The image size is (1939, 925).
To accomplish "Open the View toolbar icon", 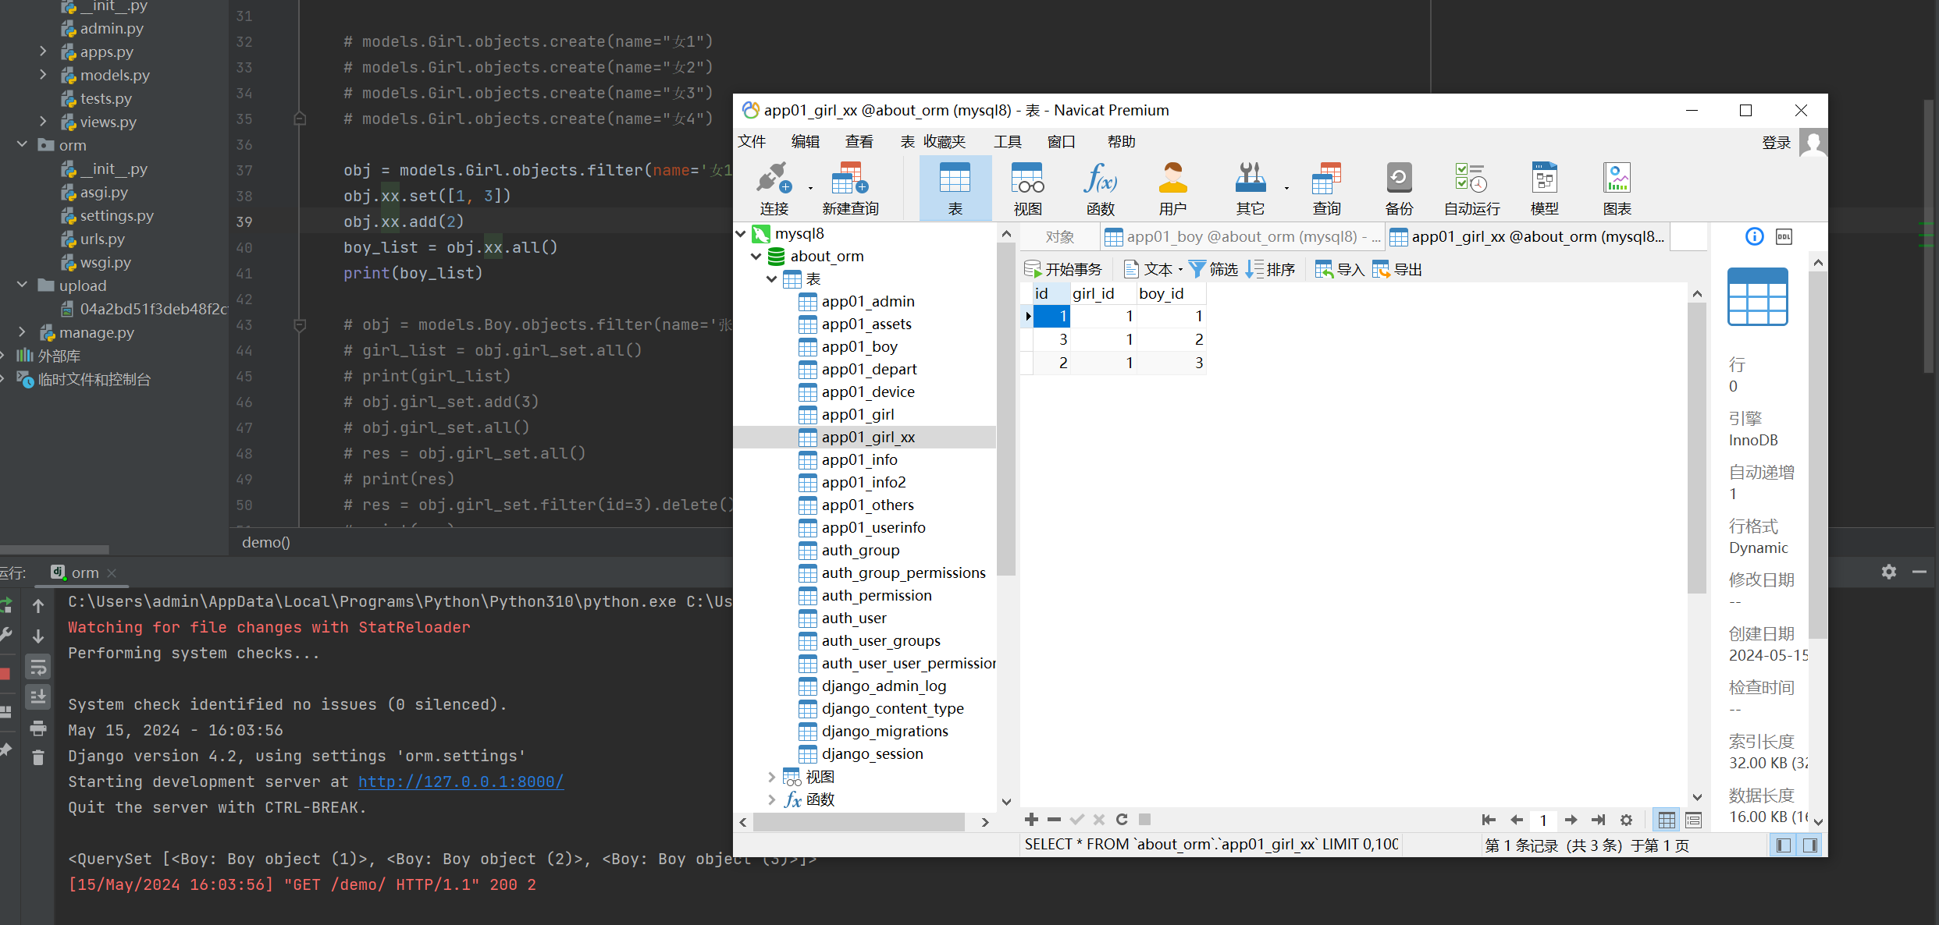I will click(1027, 188).
